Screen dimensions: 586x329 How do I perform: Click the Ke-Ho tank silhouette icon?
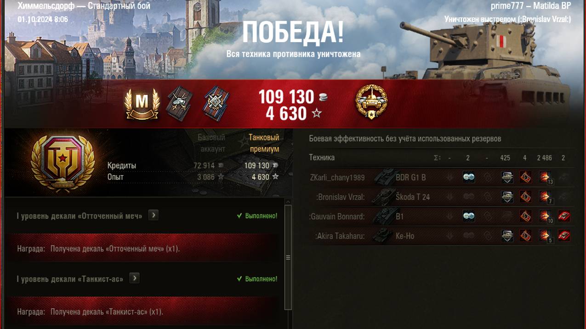coord(382,236)
